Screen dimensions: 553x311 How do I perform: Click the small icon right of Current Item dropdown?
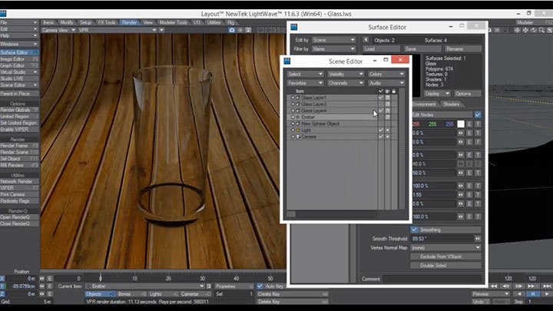coord(209,286)
